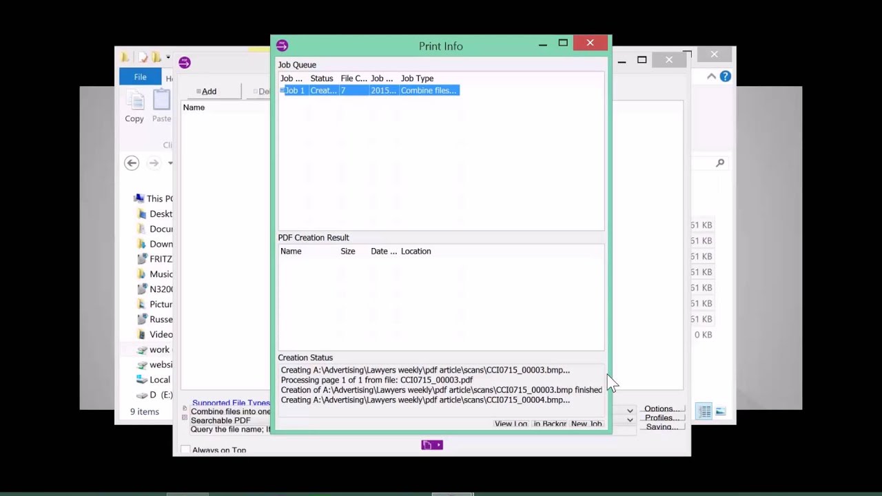Screen dimensions: 882x496
Task: Open the Searchable PDF dropdown arrow
Action: (630, 420)
